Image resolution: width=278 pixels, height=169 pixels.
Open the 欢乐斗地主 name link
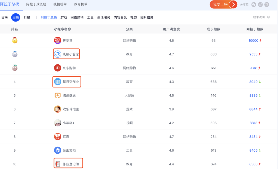coord(71,109)
